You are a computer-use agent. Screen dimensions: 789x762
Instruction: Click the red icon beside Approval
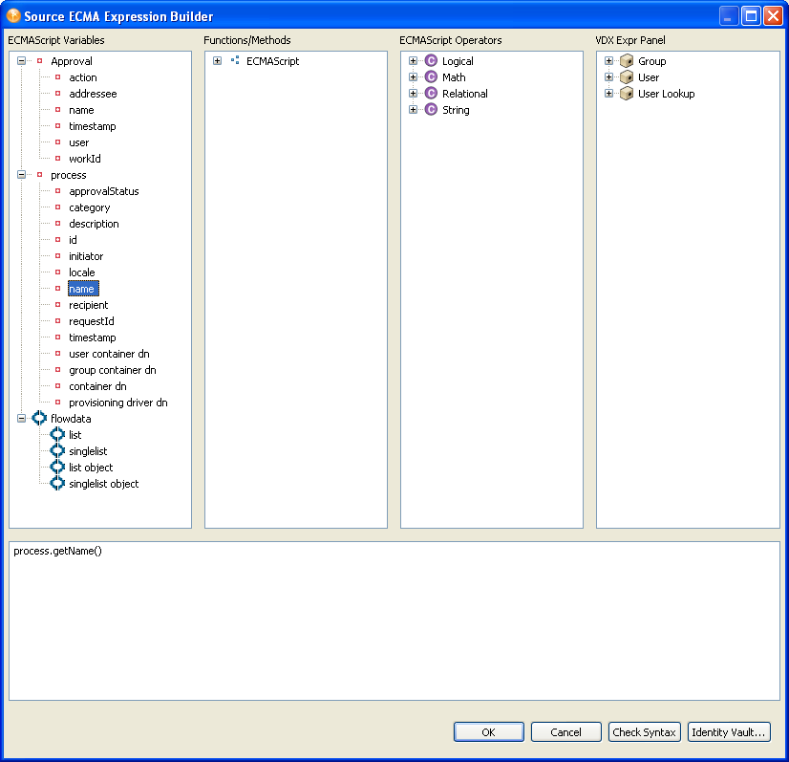point(40,61)
